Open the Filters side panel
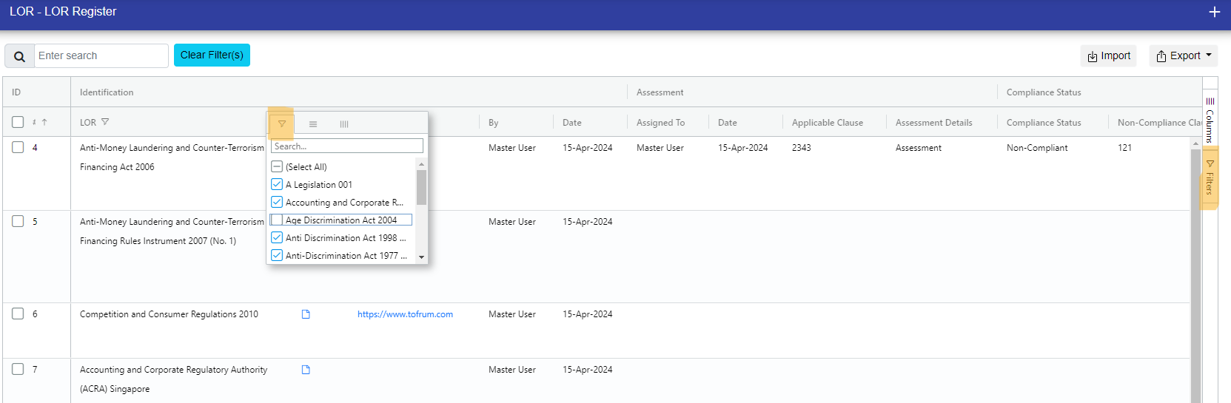Viewport: 1231px width, 403px height. coord(1210,178)
